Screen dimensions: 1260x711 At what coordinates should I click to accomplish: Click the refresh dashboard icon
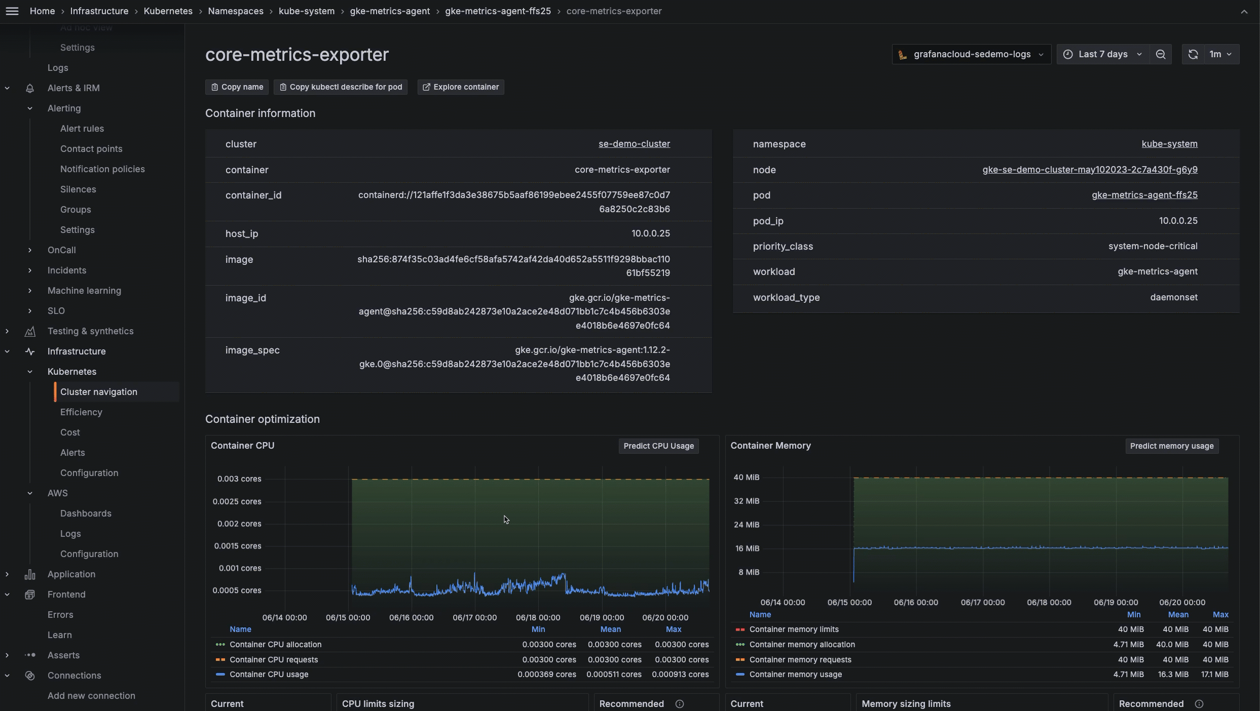click(x=1193, y=54)
